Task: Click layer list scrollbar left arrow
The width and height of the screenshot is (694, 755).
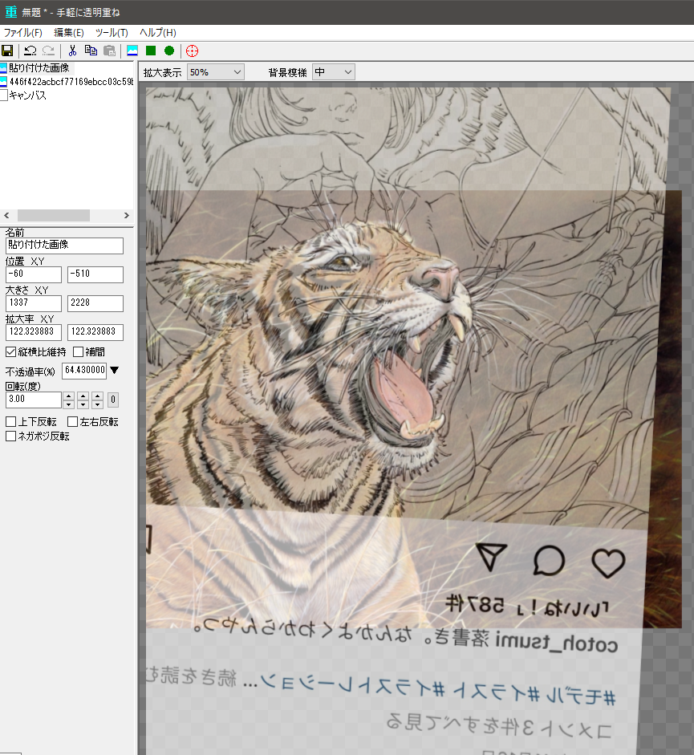Action: point(6,216)
